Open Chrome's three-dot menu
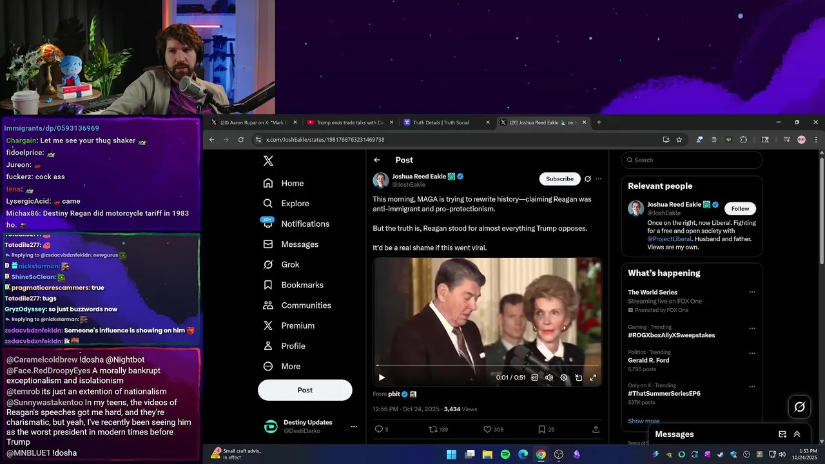The height and width of the screenshot is (464, 825). click(x=816, y=139)
